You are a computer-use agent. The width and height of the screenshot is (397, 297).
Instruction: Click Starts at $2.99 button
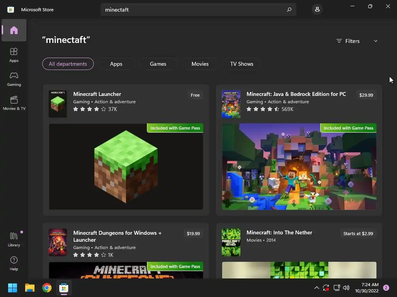coord(358,233)
